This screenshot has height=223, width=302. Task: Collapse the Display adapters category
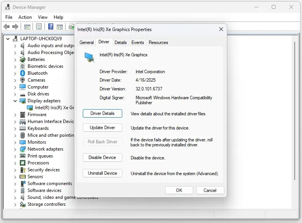[x=15, y=101]
